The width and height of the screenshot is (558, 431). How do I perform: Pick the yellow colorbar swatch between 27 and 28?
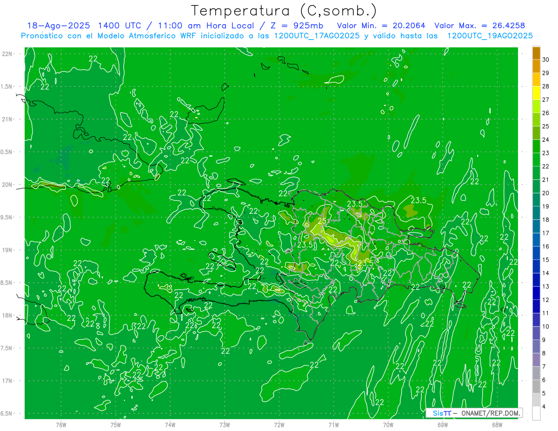[x=536, y=93]
